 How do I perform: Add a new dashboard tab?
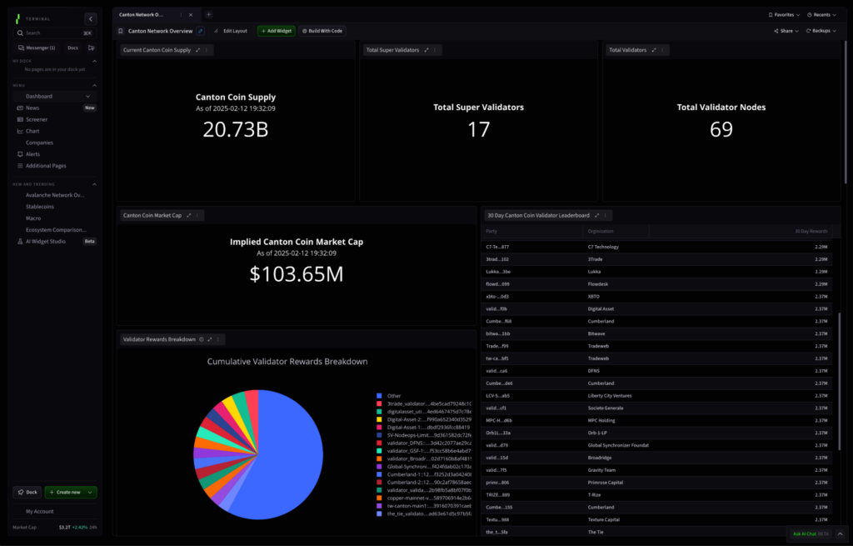(208, 15)
